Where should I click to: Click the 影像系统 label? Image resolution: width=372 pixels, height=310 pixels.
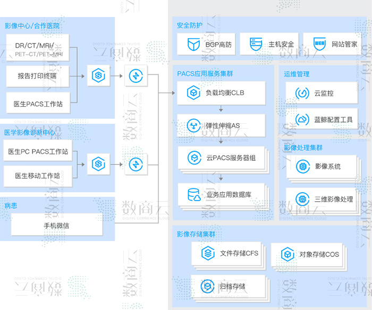tap(328, 166)
